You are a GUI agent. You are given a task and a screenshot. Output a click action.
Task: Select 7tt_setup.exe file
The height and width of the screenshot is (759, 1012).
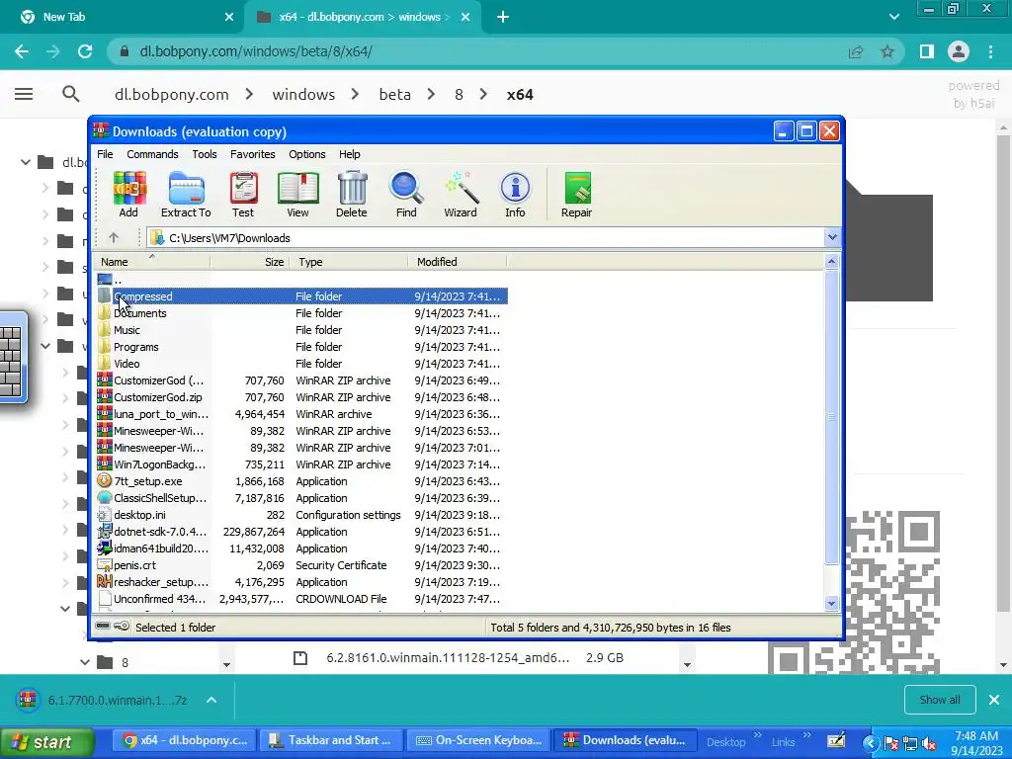[300, 481]
